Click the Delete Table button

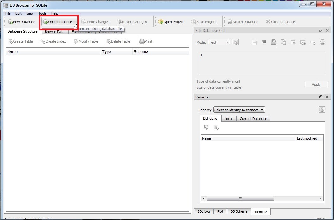pos(118,41)
